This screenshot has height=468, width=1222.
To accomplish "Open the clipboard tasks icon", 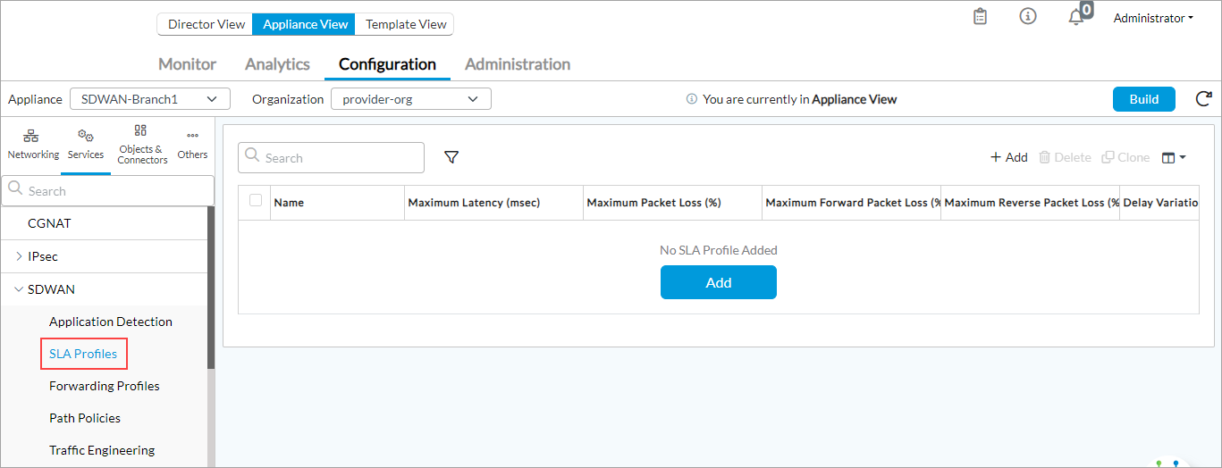I will tap(981, 16).
